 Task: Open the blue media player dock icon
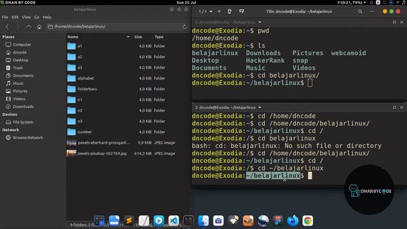point(159,221)
